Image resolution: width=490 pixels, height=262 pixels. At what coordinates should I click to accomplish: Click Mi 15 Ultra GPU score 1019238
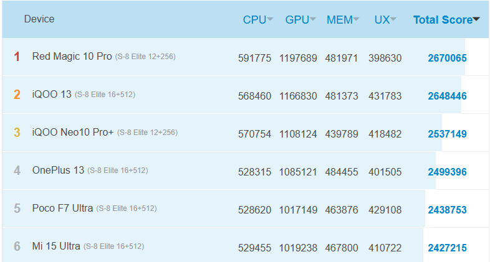[x=298, y=248]
